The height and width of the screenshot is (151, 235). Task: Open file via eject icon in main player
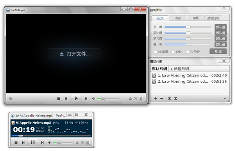tap(130, 98)
